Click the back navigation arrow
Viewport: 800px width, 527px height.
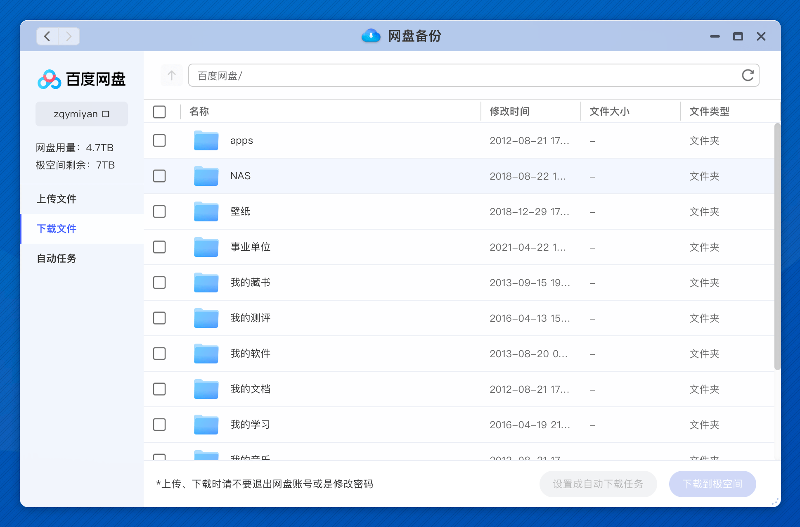[x=47, y=36]
